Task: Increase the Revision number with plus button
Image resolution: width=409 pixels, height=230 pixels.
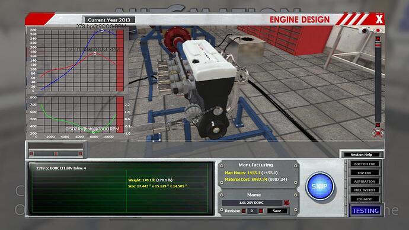Action: coord(261,210)
